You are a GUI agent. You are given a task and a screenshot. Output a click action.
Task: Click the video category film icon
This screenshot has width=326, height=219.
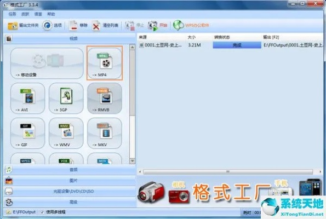click(x=9, y=38)
